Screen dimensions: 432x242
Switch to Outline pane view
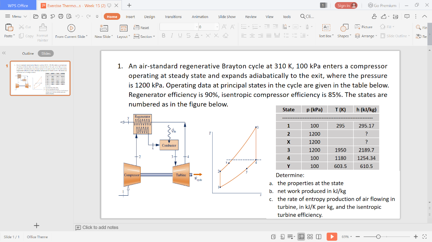coord(28,53)
